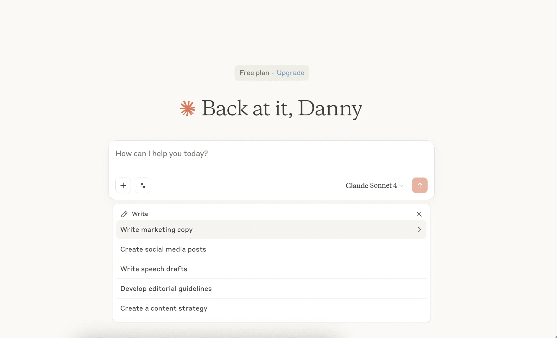Choose Develop editorial guidelines
The width and height of the screenshot is (557, 338).
pyautogui.click(x=166, y=289)
